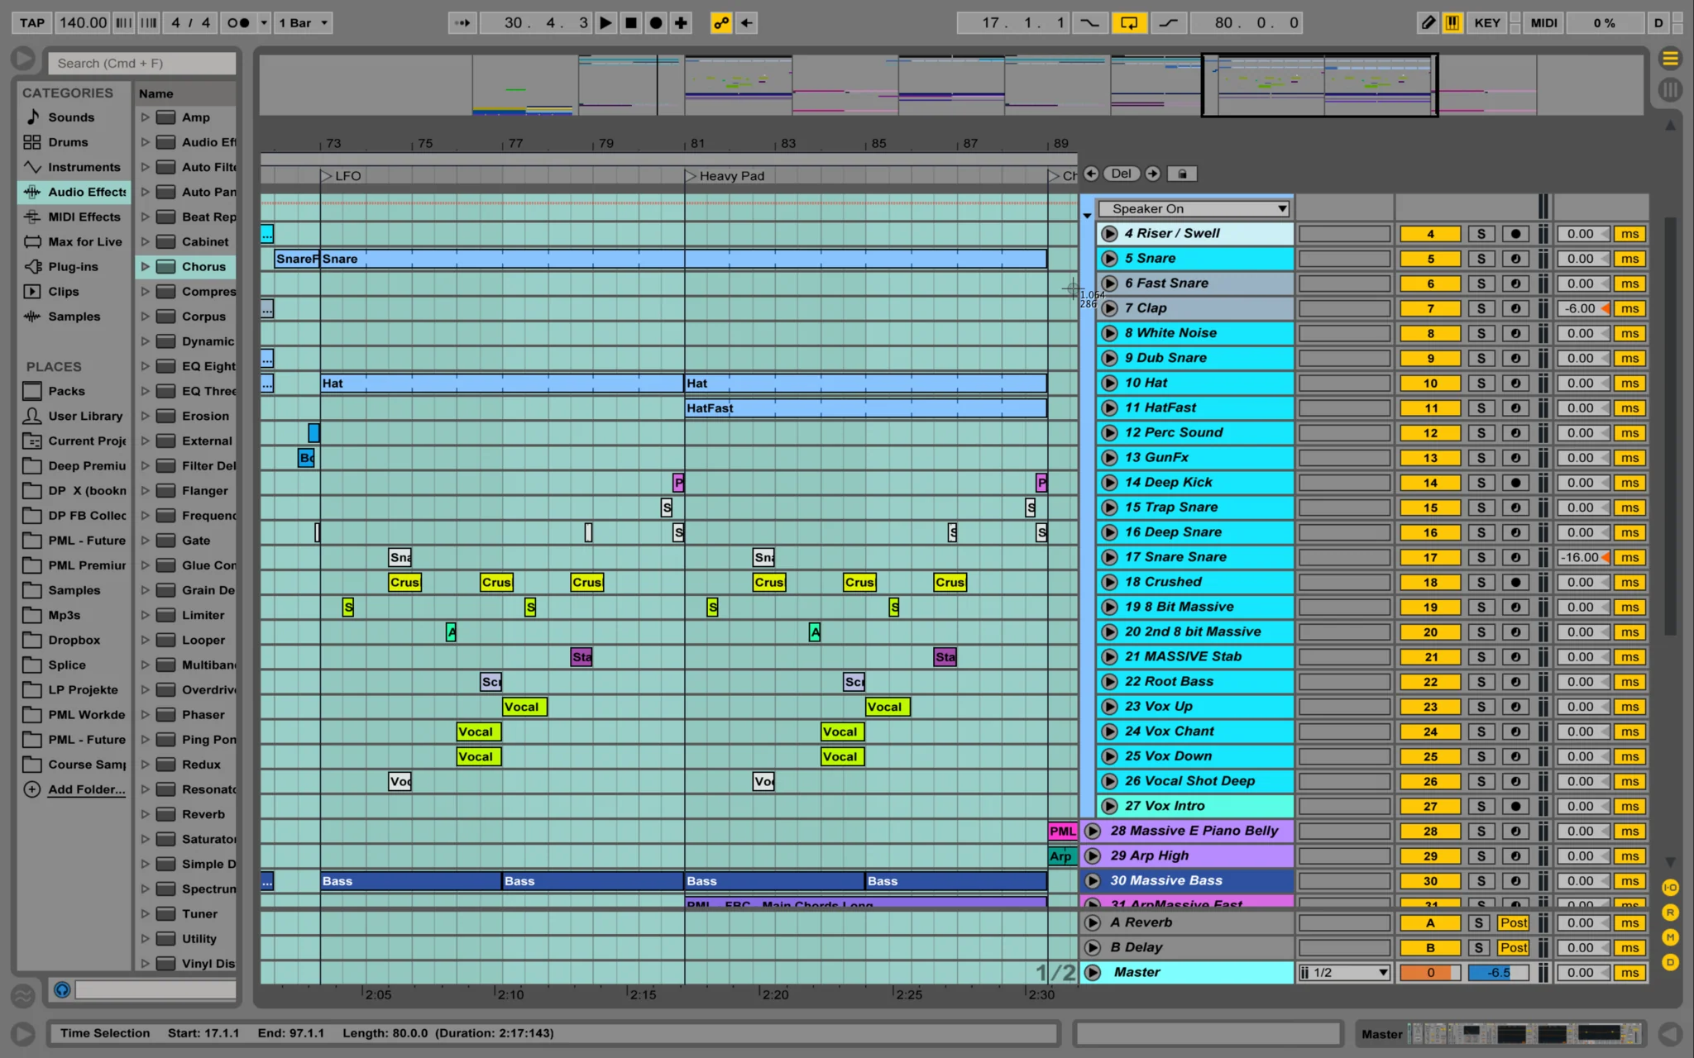
Task: Click the TAP tempo button
Action: pyautogui.click(x=31, y=23)
